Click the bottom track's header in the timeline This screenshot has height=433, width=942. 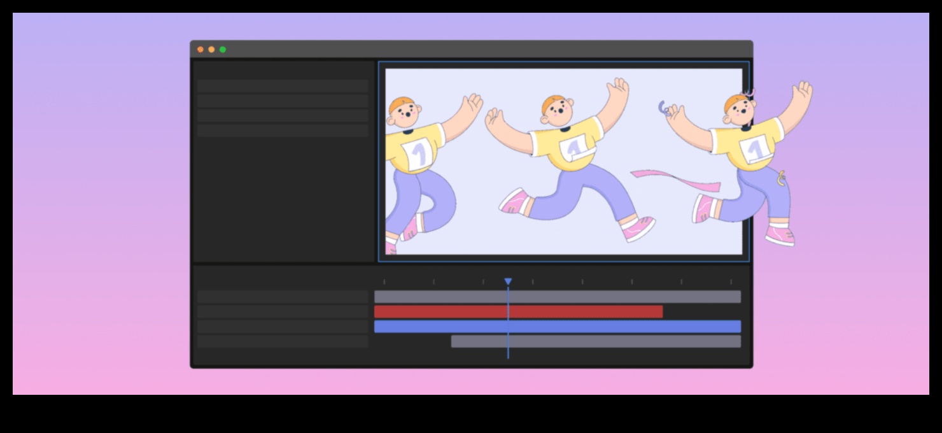point(283,342)
